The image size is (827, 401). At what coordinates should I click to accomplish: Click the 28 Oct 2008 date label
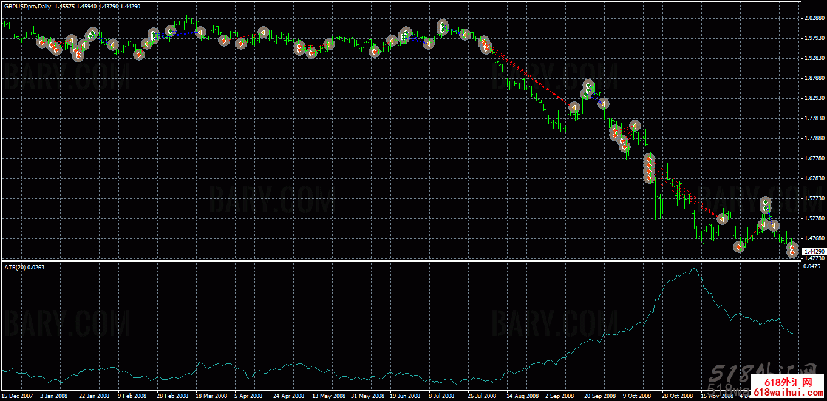point(677,396)
